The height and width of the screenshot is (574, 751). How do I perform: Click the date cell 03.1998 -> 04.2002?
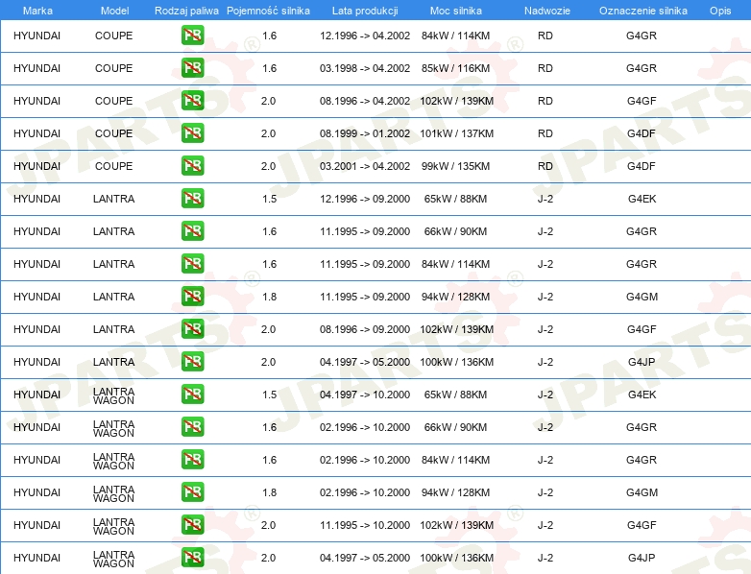click(x=365, y=68)
